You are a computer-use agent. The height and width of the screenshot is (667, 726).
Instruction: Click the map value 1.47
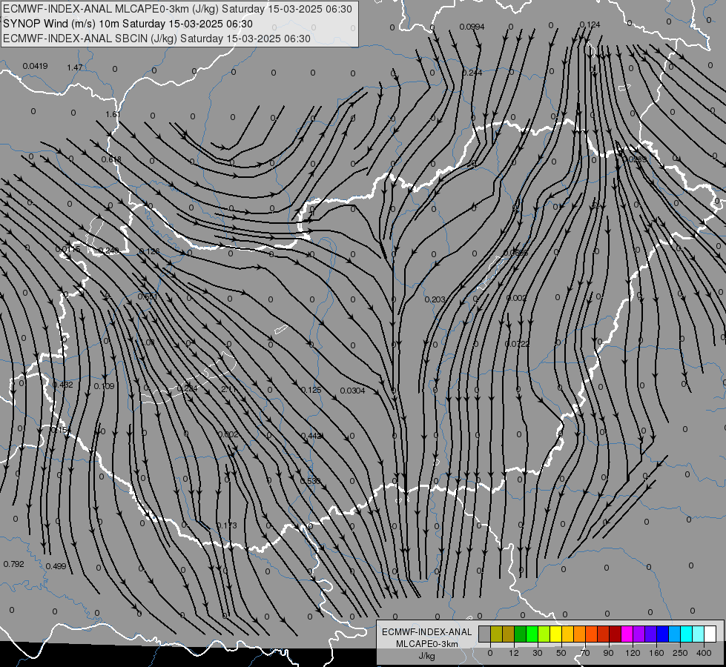(x=75, y=67)
